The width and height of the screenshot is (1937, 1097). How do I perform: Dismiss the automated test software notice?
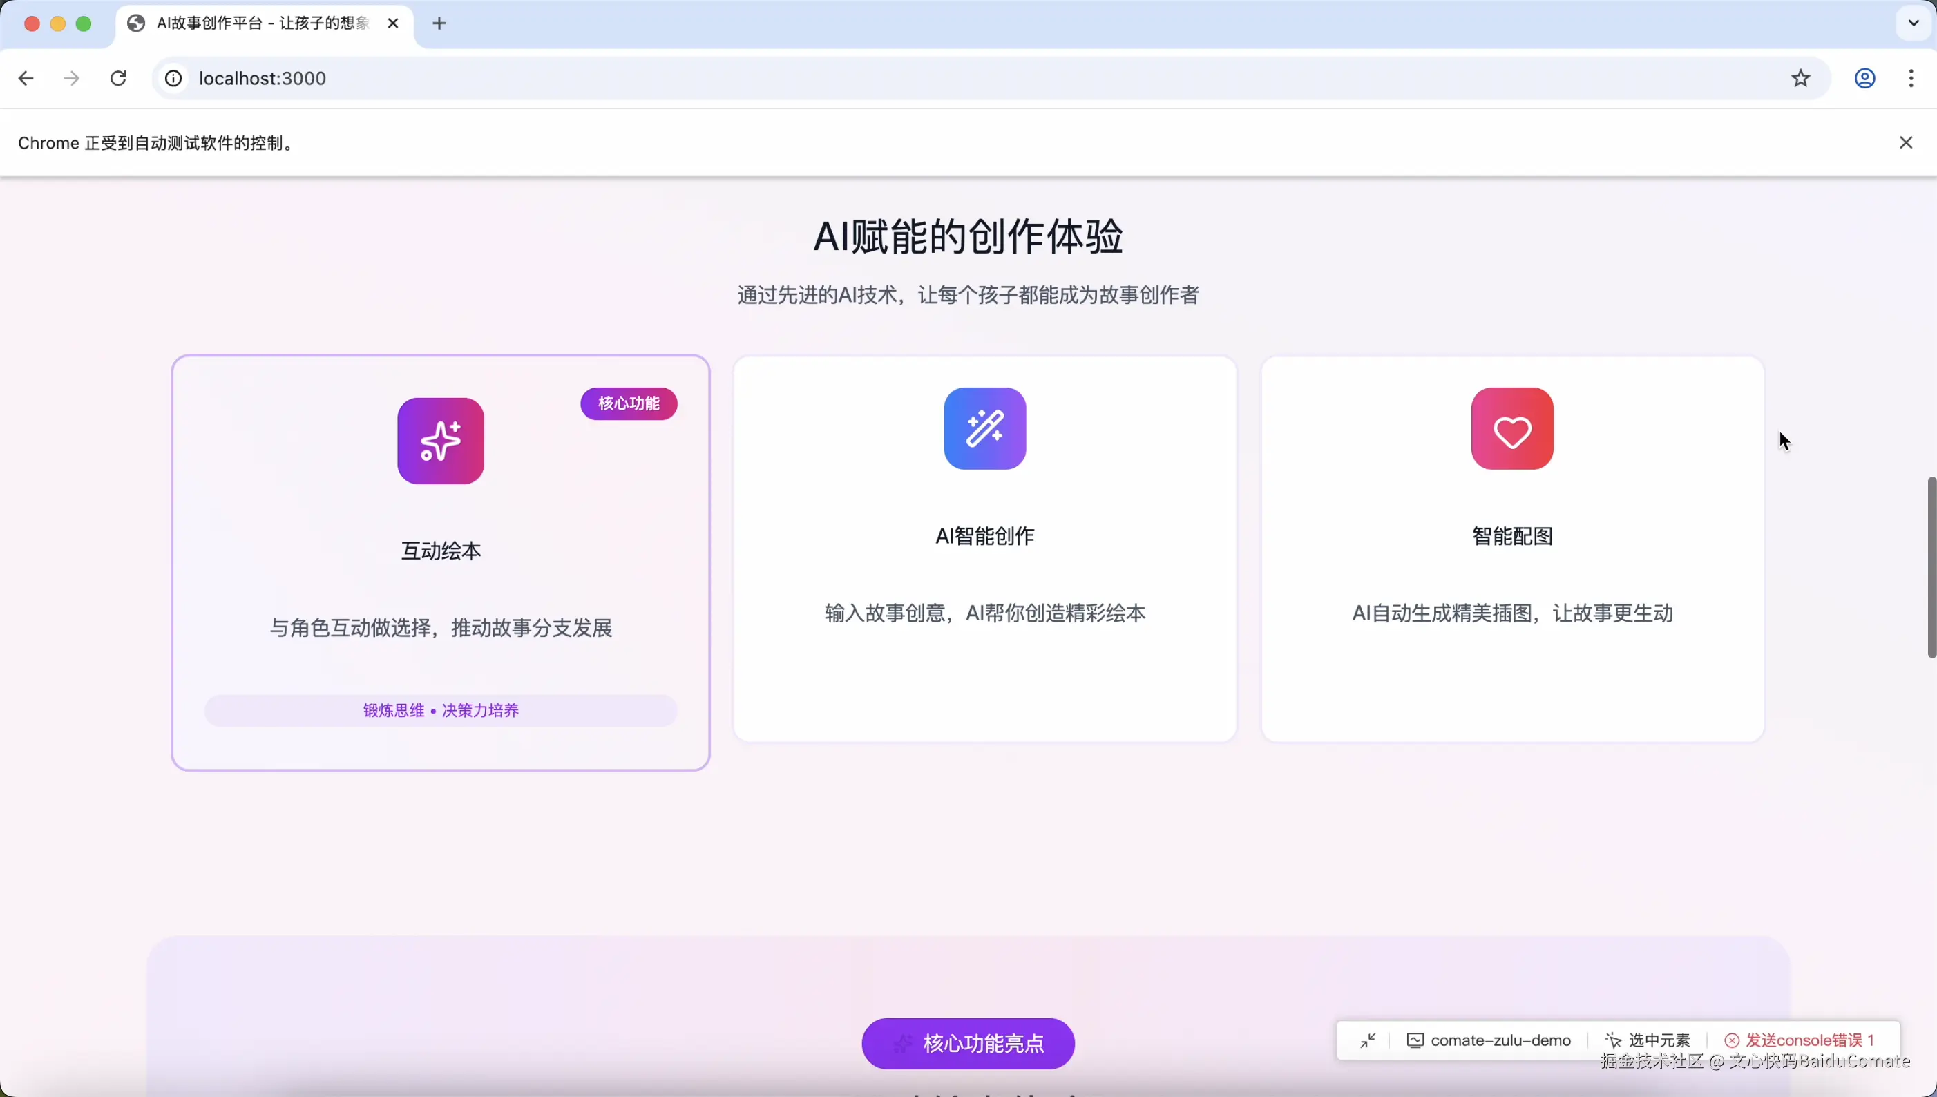tap(1906, 142)
